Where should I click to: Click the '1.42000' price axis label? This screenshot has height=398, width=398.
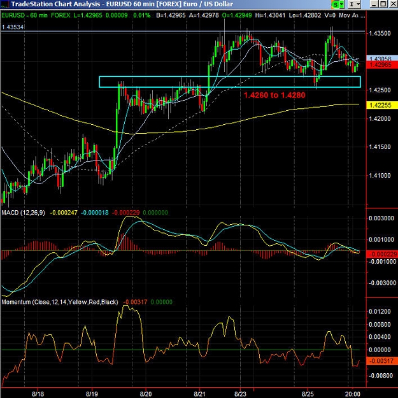(380, 118)
